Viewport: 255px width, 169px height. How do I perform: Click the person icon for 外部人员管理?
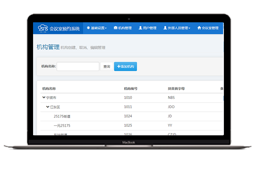(x=165, y=28)
